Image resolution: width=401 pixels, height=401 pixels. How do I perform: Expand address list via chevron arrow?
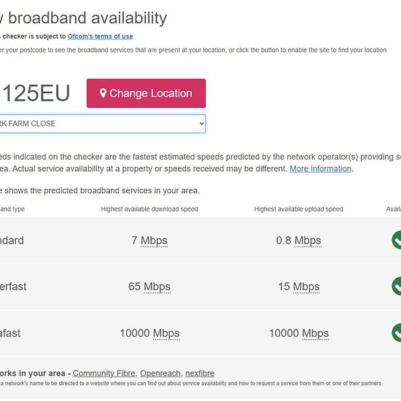(x=201, y=124)
